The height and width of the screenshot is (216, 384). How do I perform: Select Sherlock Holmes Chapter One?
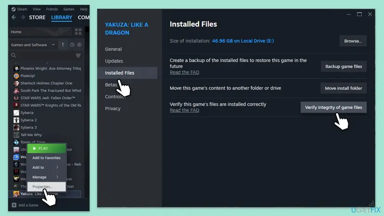tap(46, 83)
